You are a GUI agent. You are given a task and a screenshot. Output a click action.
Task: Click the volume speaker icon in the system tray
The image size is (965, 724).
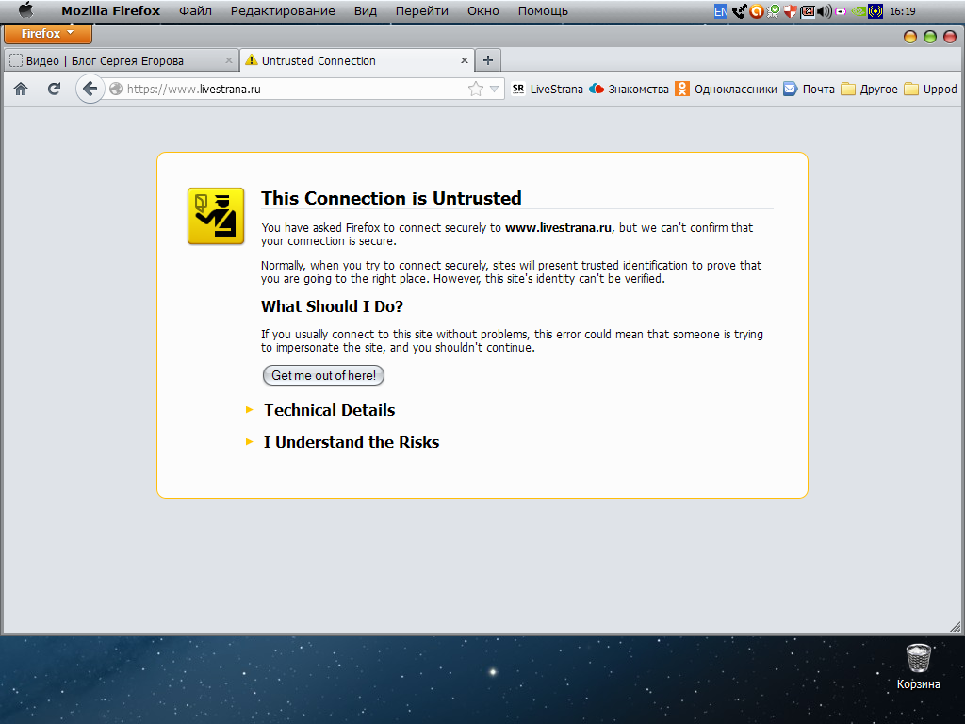825,11
